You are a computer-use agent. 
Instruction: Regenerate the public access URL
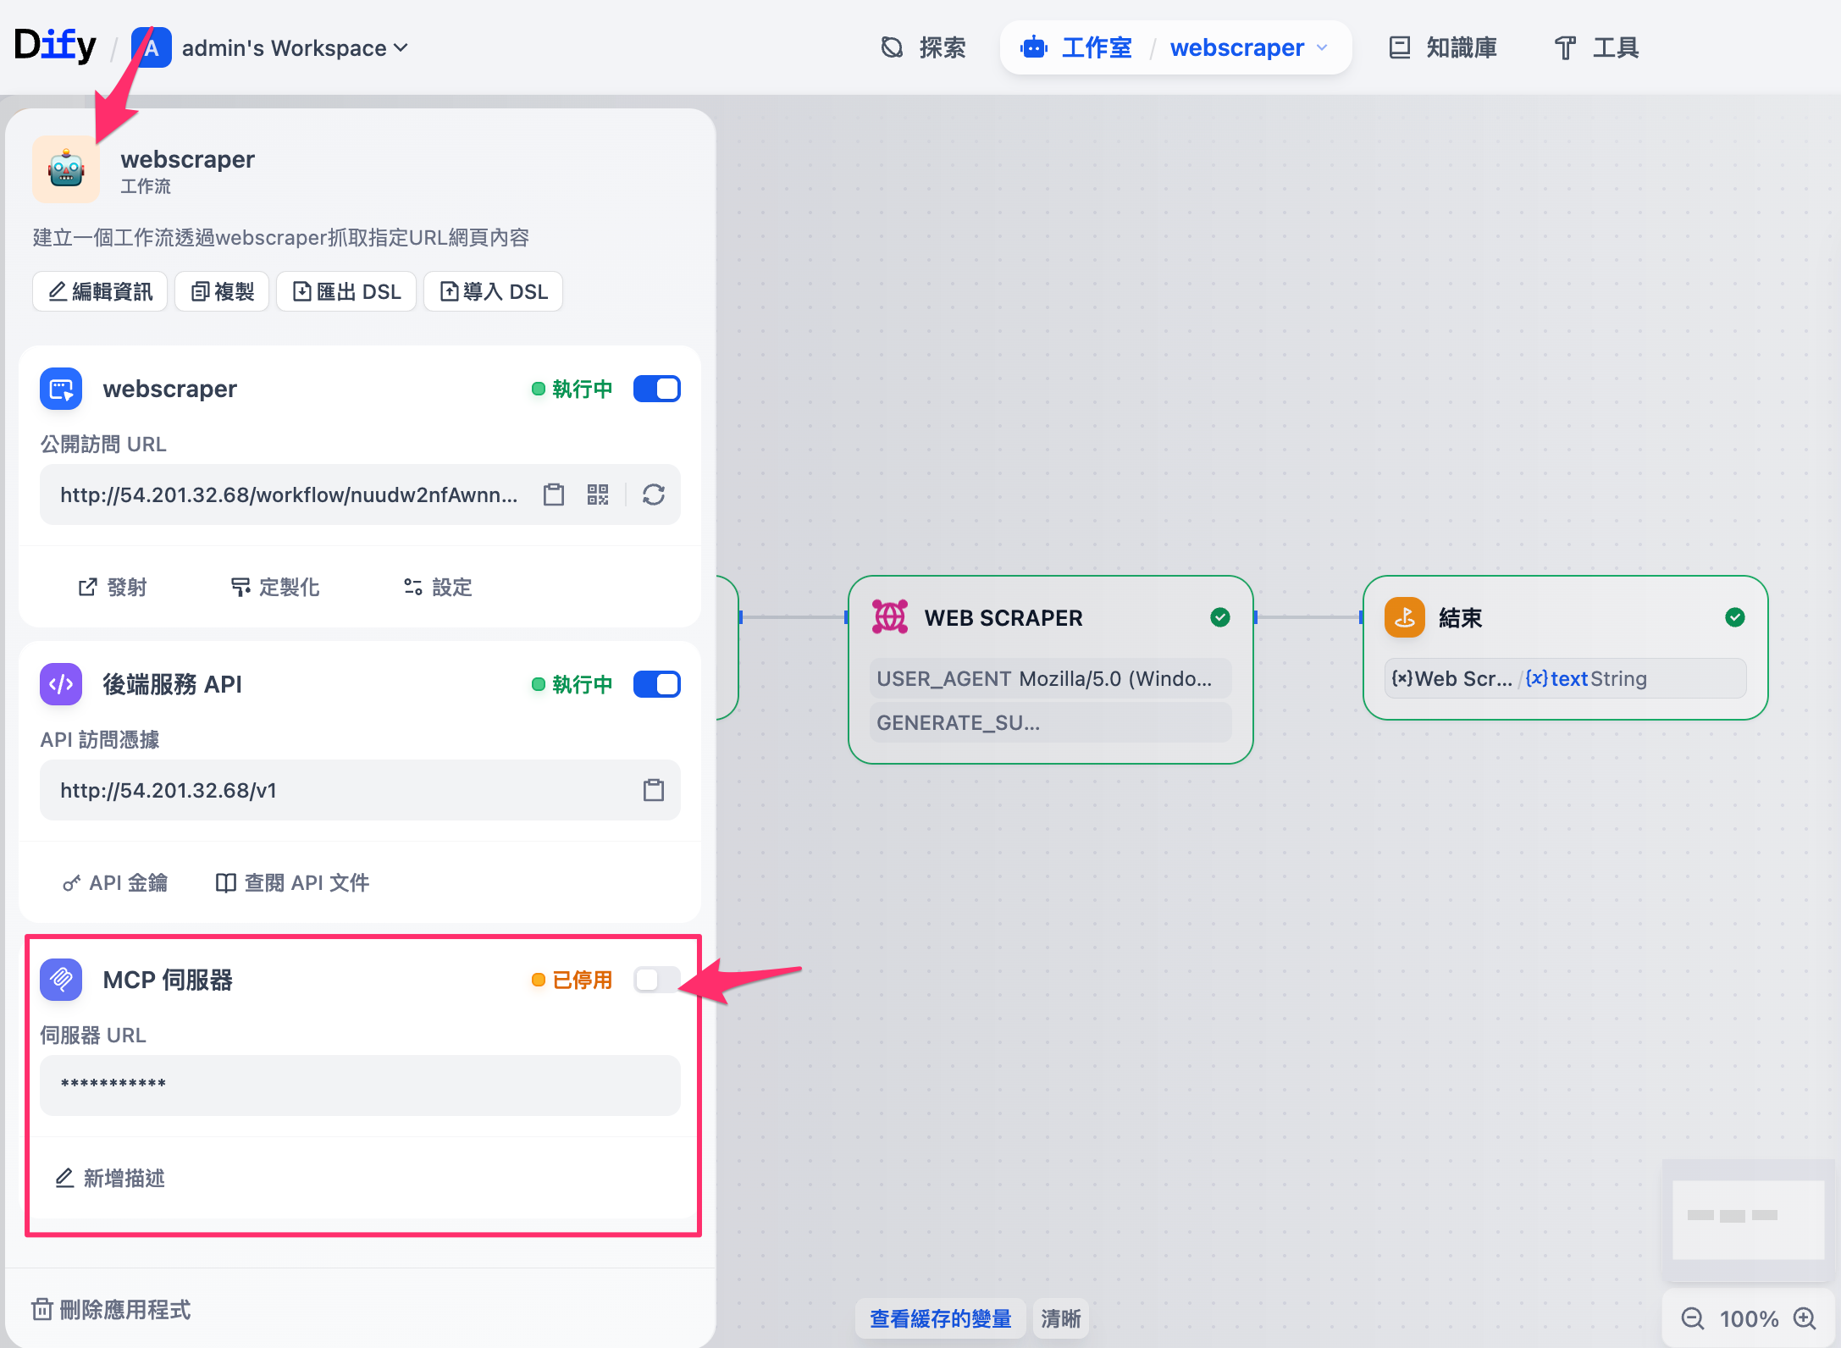[653, 494]
